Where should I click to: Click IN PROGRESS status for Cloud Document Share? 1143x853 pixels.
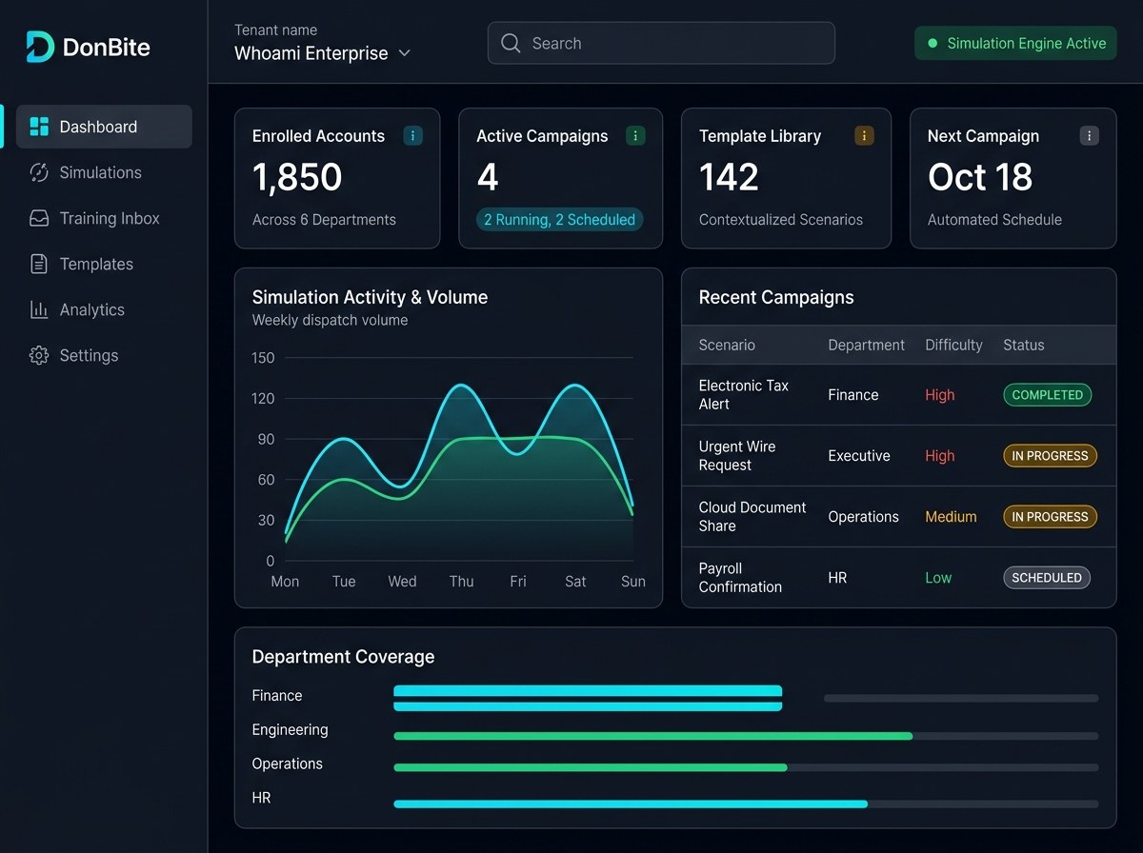pos(1050,517)
